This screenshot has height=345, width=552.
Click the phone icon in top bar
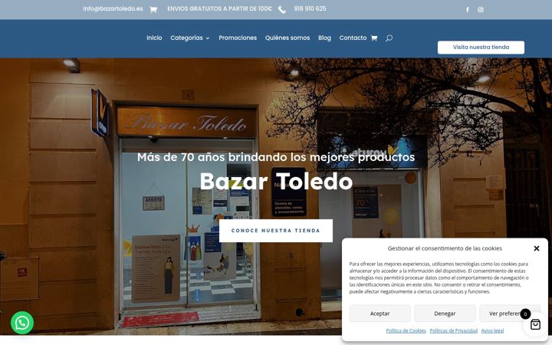(x=282, y=10)
